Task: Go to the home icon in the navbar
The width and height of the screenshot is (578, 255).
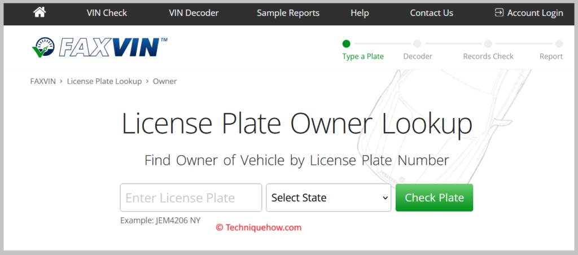Action: (40, 12)
